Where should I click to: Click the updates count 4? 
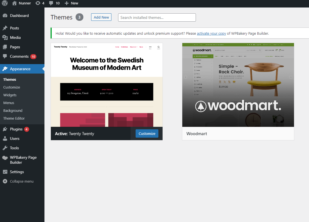point(43,3)
